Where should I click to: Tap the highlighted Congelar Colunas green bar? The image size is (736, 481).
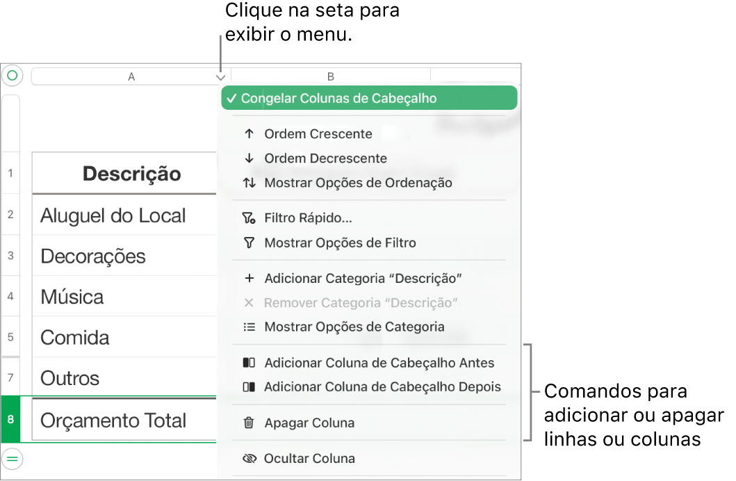click(x=369, y=98)
